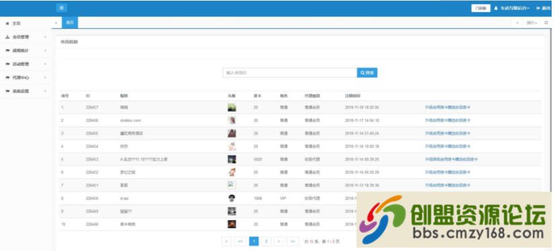Open the 操作 dropdown in tab bar
Screen dimensions: 555x251
click(531, 23)
